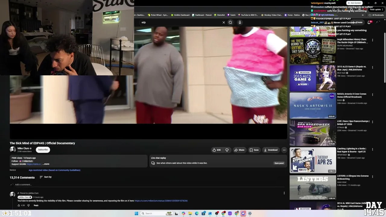Open YouTube notifications bell
Viewport: 386px width, 217px height.
369,22
